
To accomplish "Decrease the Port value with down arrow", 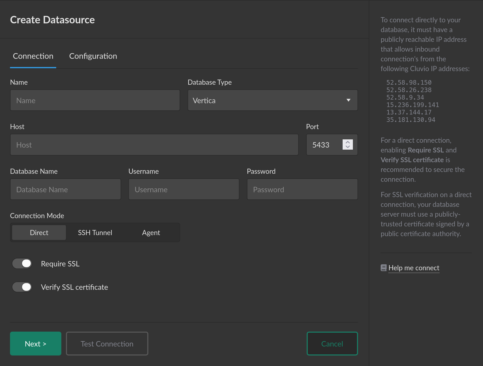I will [348, 147].
